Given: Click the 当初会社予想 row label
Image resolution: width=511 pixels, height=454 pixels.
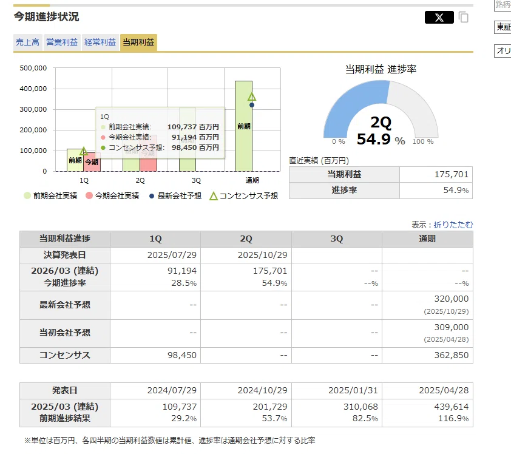Looking at the screenshot, I should (65, 333).
